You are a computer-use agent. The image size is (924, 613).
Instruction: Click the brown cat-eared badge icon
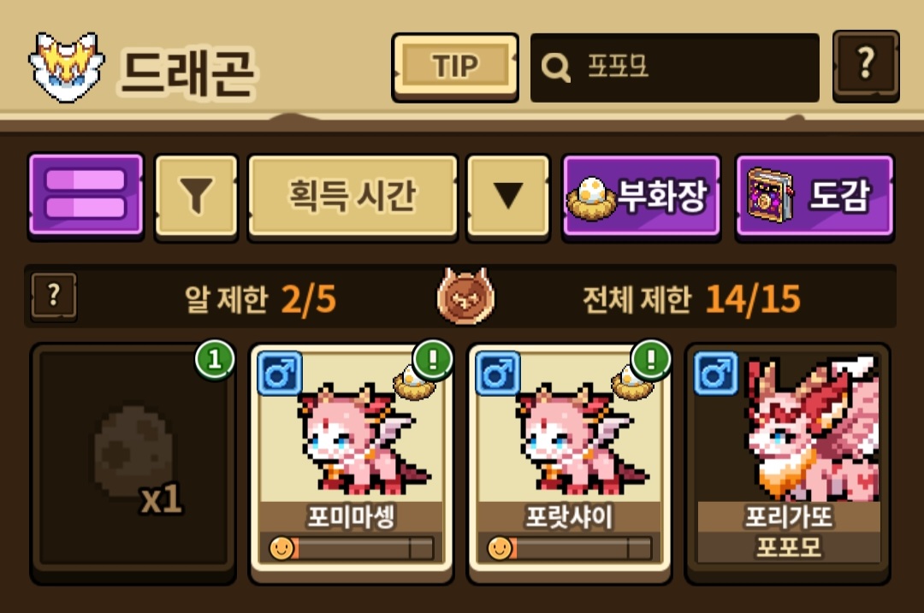point(465,297)
